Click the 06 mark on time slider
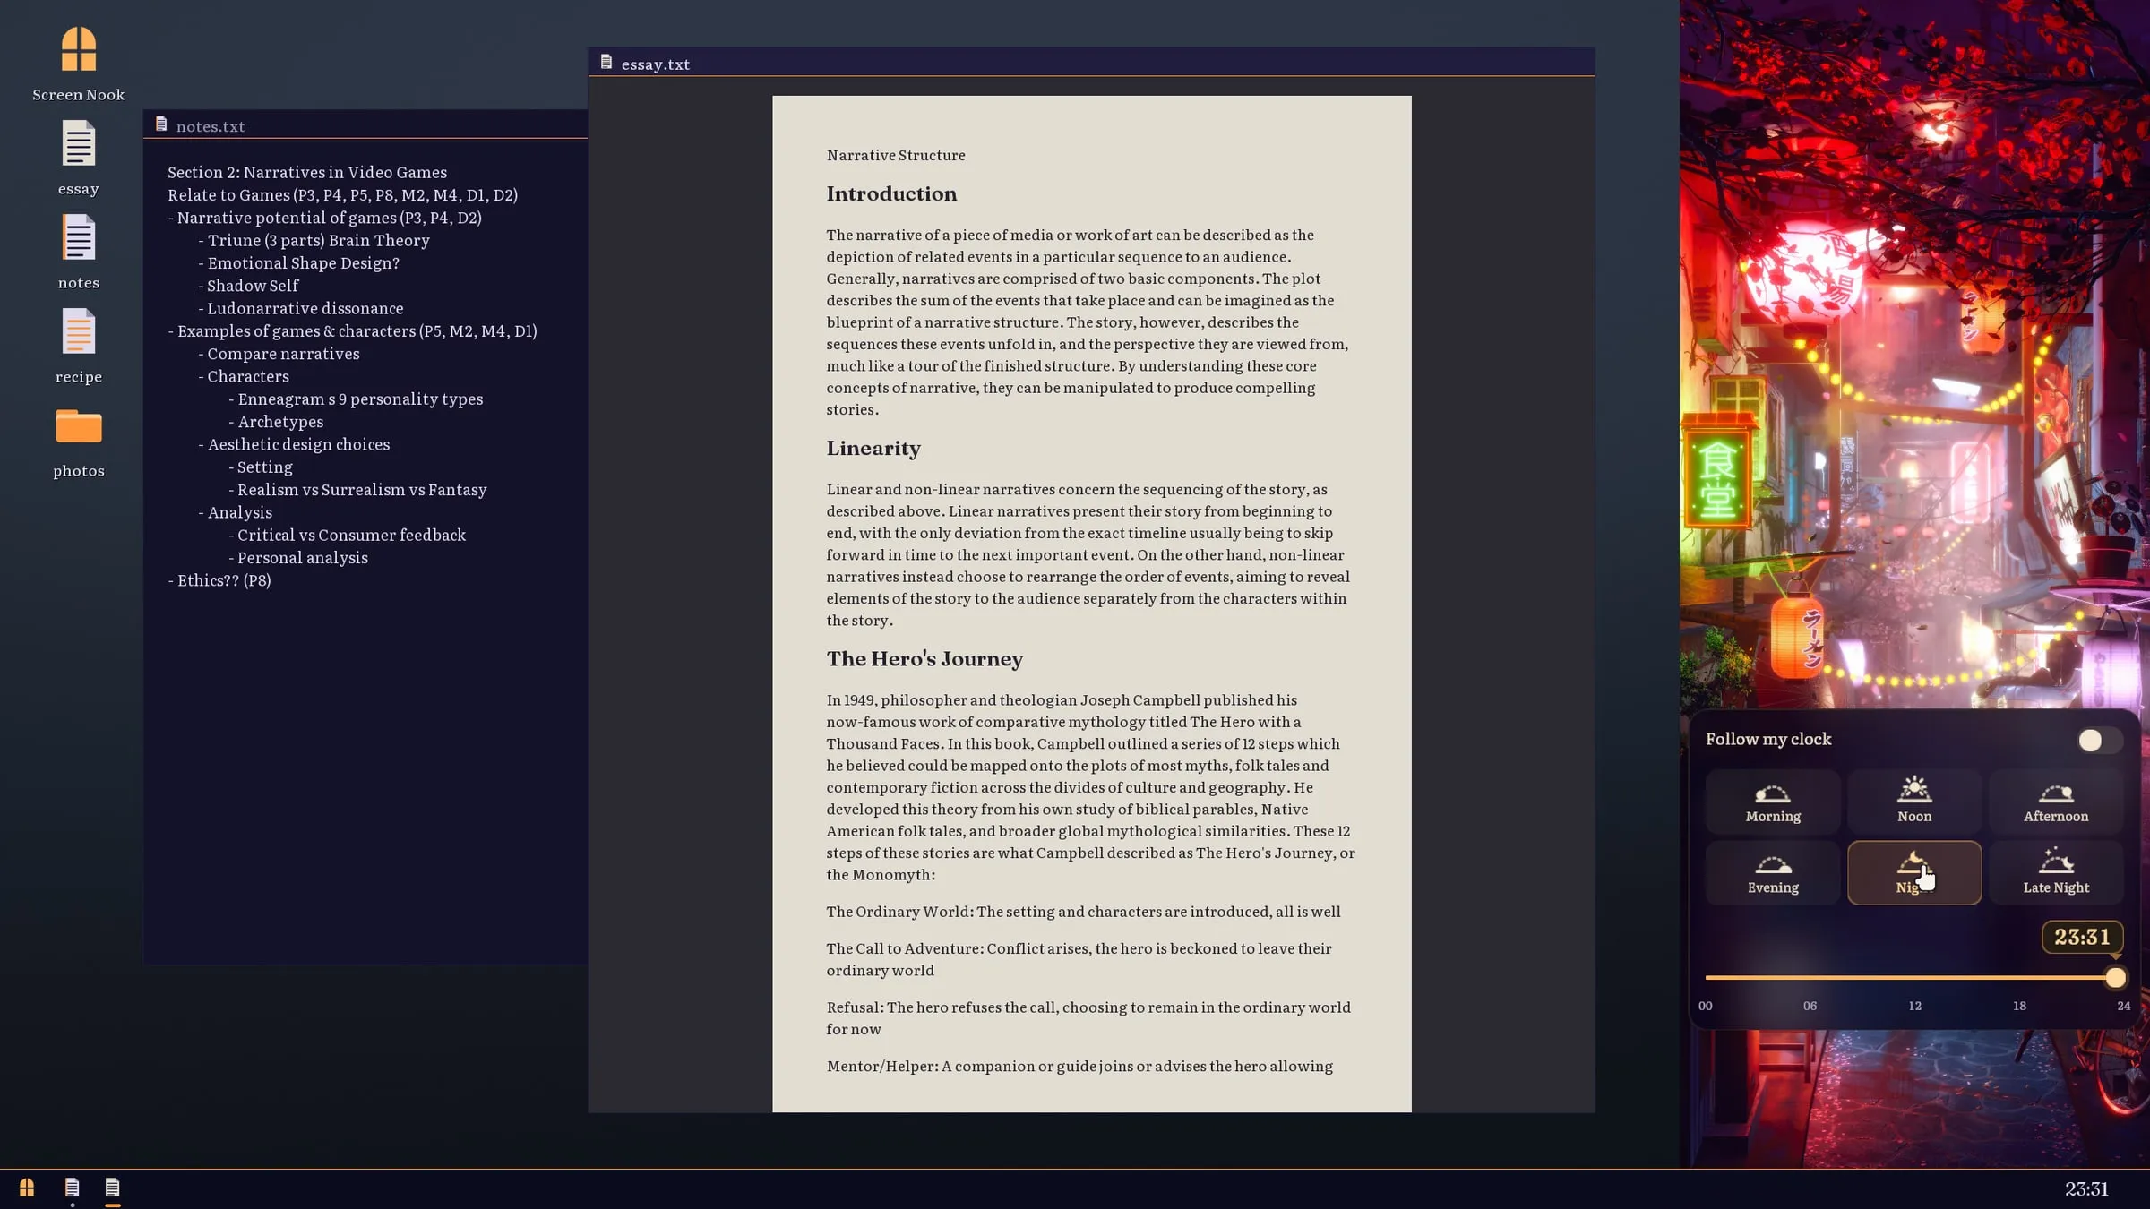Image resolution: width=2150 pixels, height=1209 pixels. 1810,1006
